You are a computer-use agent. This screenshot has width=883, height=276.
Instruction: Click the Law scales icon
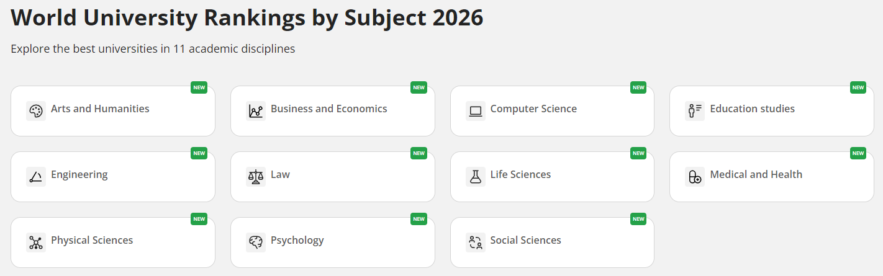256,177
